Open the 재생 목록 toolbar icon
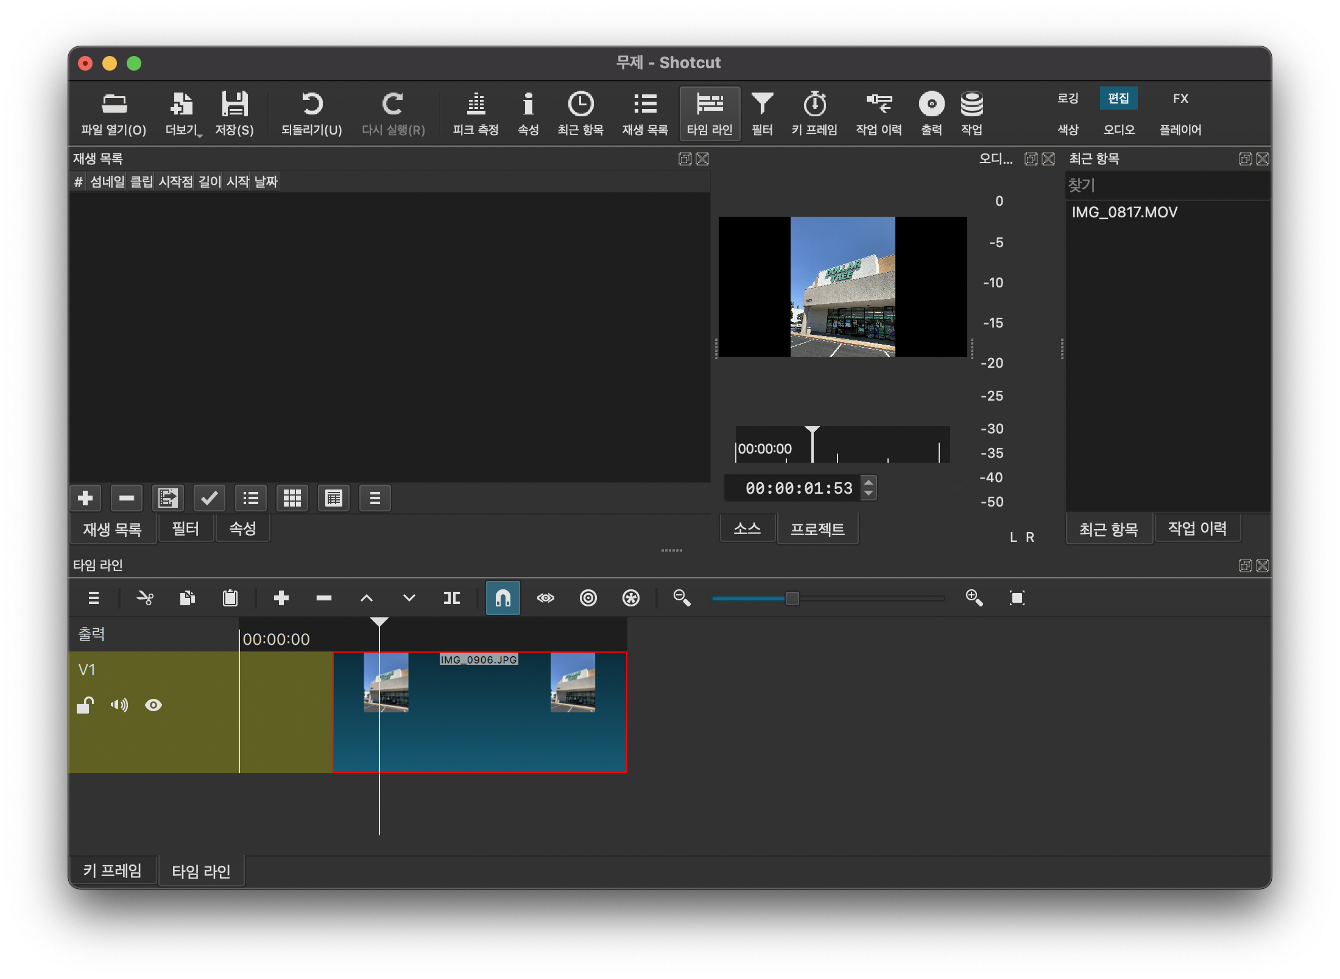The height and width of the screenshot is (979, 1340). [x=645, y=114]
